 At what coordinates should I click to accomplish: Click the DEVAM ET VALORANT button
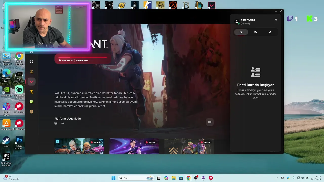(83, 59)
